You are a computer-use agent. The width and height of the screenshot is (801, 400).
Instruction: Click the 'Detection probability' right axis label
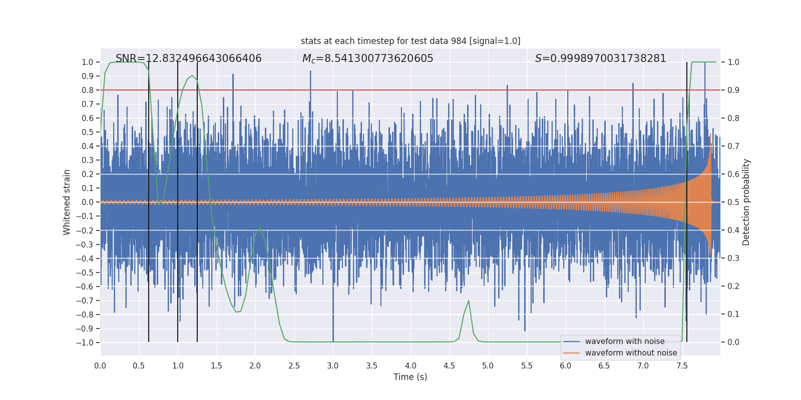746,202
